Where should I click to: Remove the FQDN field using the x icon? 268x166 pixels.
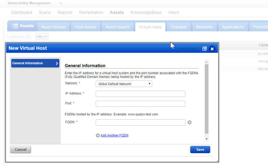(190, 122)
